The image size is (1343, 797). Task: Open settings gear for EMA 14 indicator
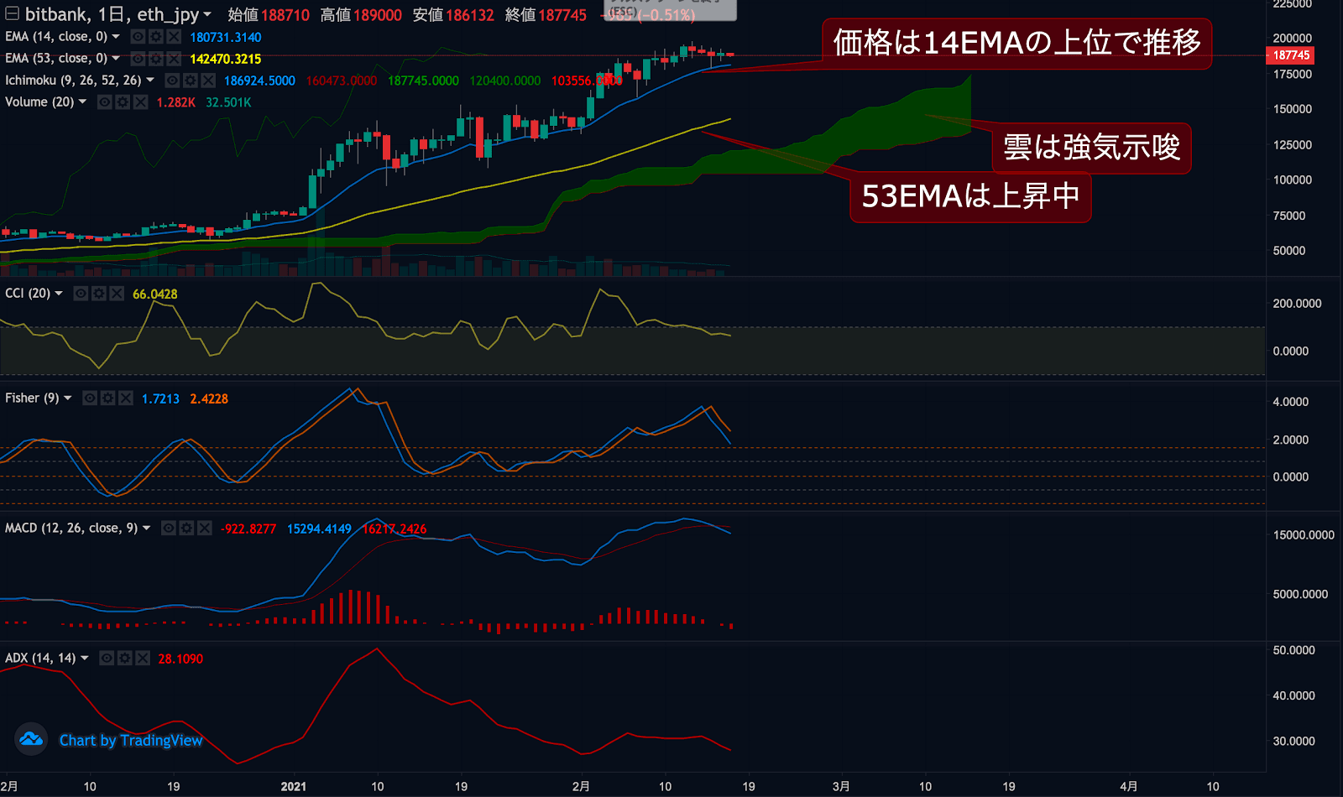tap(155, 37)
